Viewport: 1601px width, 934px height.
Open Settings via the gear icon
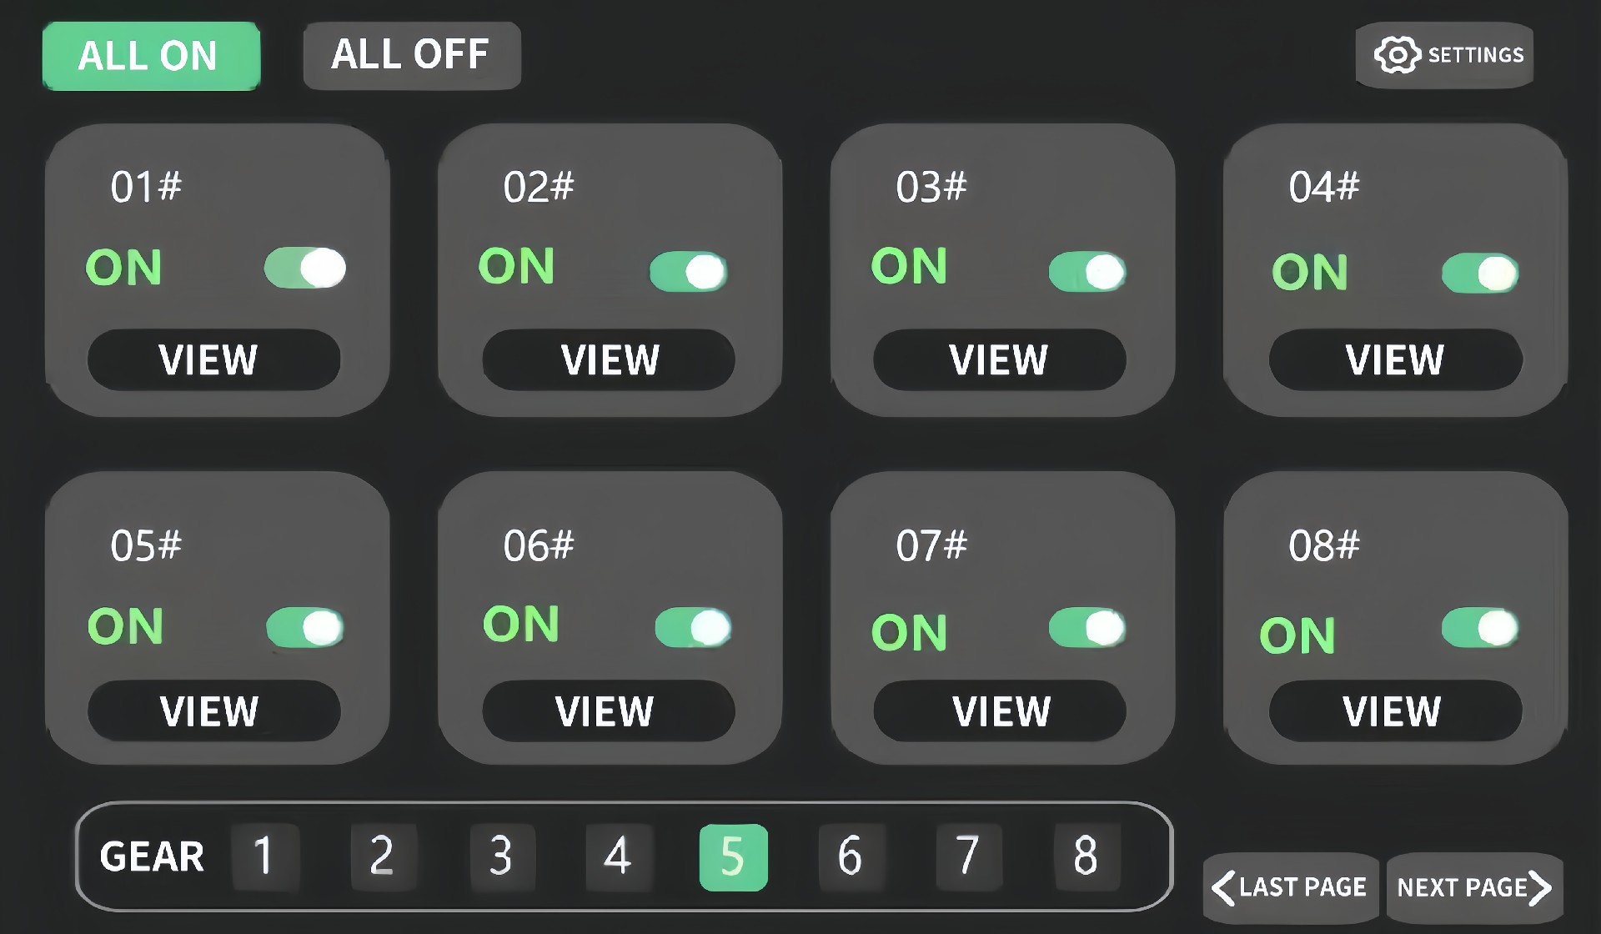point(1397,55)
